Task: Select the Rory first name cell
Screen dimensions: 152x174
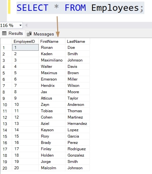Action: [52, 136]
